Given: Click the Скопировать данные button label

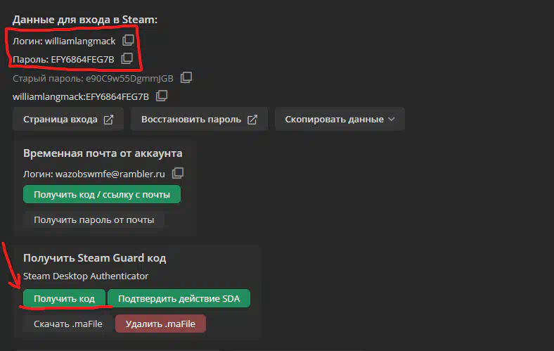Looking at the screenshot, I should [334, 120].
